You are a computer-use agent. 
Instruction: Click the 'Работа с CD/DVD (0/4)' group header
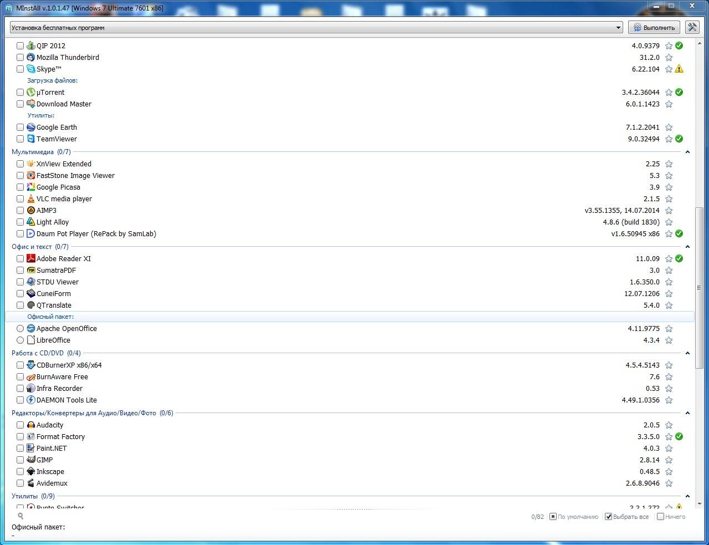click(46, 353)
